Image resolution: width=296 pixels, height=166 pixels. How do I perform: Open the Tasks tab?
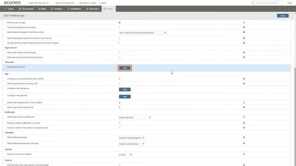9,9
